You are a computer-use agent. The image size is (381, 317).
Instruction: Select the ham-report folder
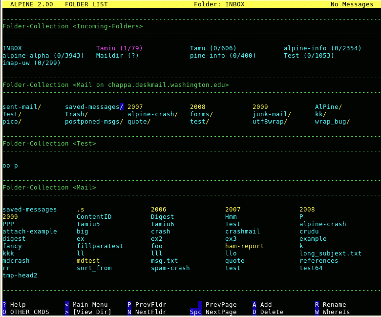pos(244,246)
